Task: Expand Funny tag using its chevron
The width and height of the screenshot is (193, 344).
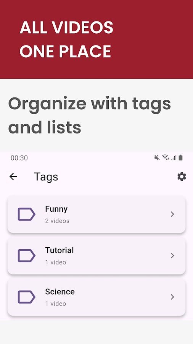Action: point(172,214)
